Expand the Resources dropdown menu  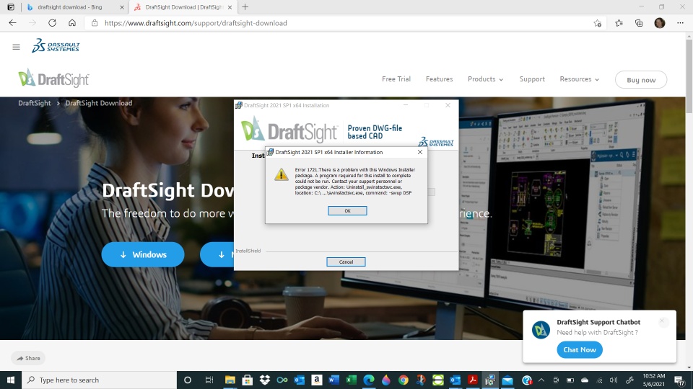[580, 79]
